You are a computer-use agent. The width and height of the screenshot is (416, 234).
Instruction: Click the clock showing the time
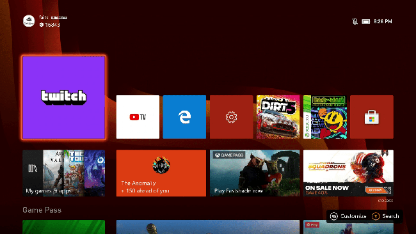[383, 22]
